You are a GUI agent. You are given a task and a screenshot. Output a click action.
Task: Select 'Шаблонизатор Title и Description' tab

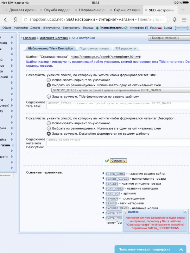click(x=50, y=48)
